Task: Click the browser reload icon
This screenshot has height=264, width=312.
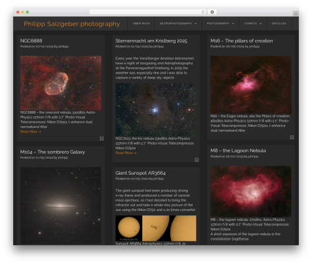Action: point(203,12)
